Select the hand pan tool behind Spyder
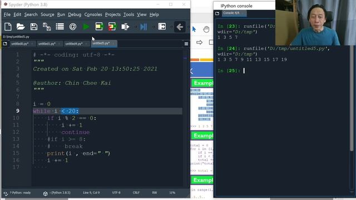 click(x=206, y=29)
